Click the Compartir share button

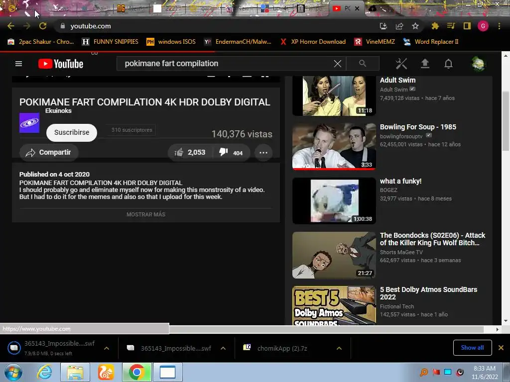pyautogui.click(x=49, y=152)
